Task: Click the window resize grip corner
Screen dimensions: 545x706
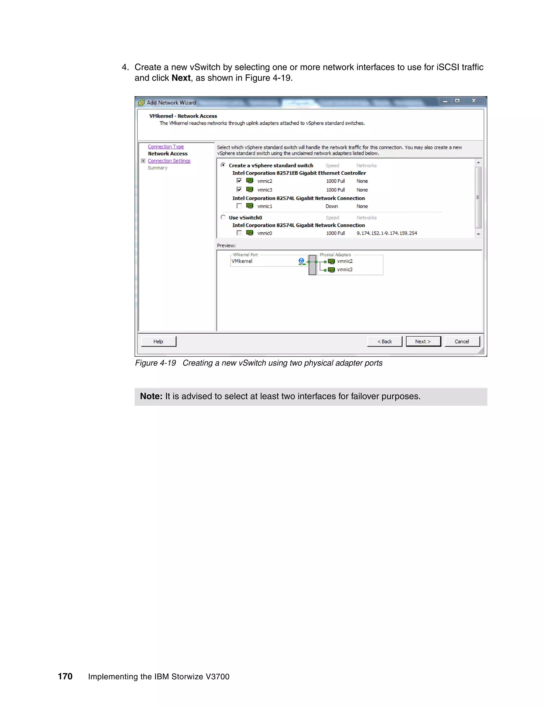Action: pos(481,351)
